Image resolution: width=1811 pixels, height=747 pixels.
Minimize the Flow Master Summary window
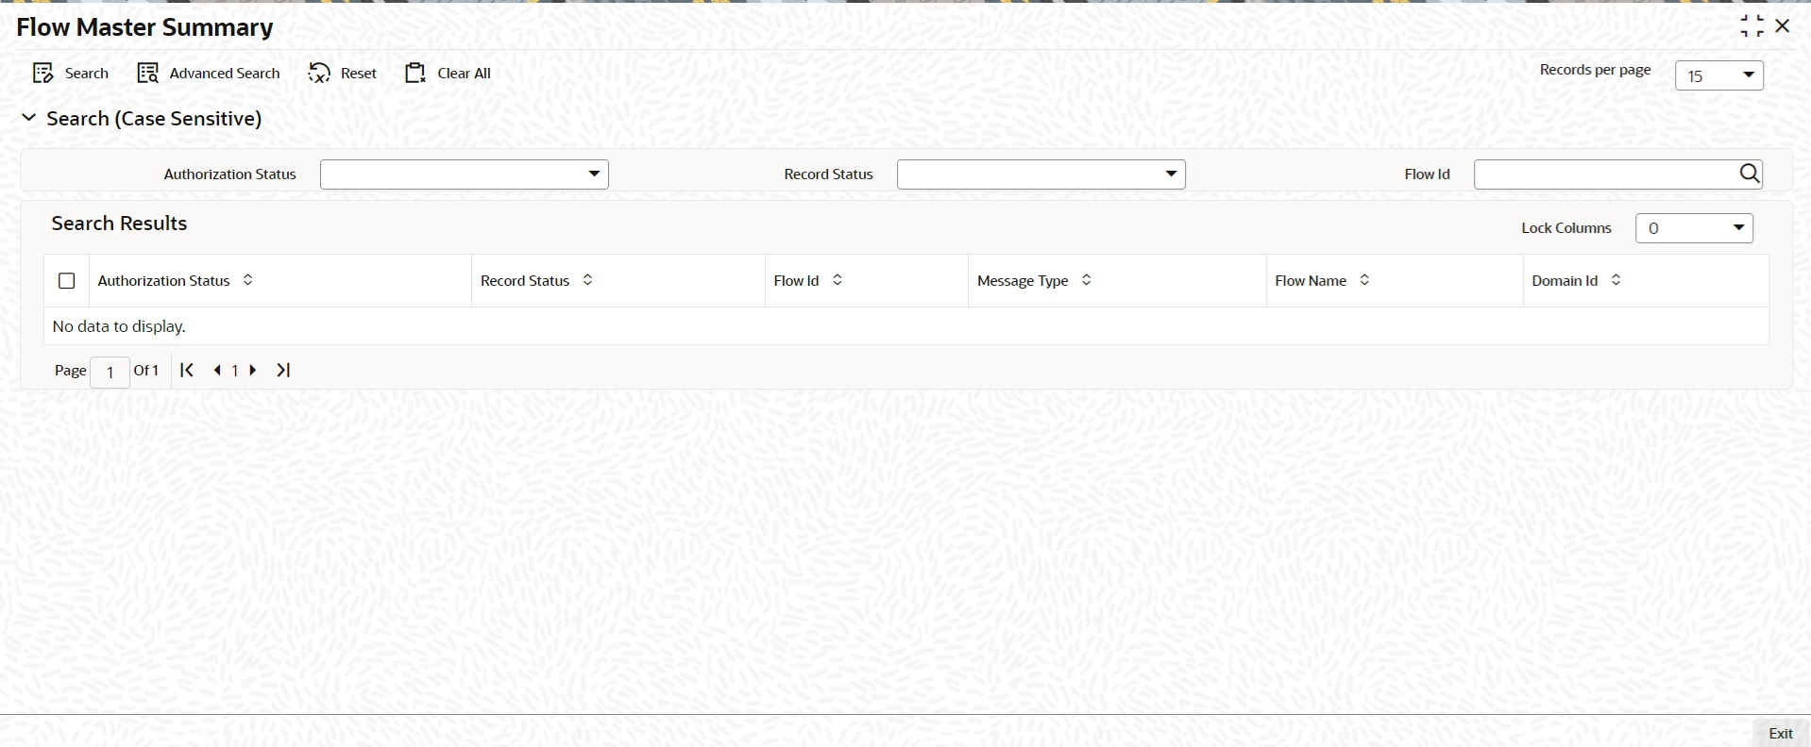tap(1752, 26)
